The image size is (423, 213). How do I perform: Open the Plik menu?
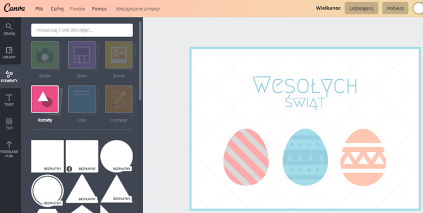click(39, 8)
